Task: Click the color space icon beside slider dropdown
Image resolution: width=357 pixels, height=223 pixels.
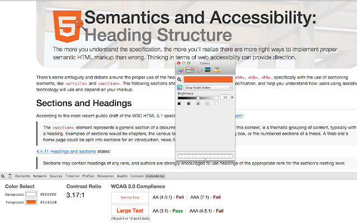Action: [180, 88]
